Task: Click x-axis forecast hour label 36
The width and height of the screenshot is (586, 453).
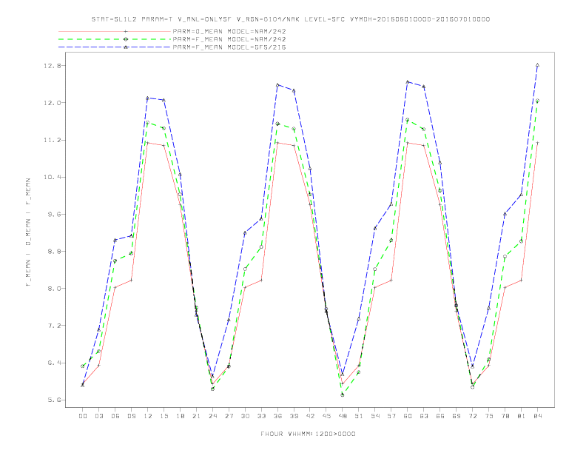Action: point(277,416)
